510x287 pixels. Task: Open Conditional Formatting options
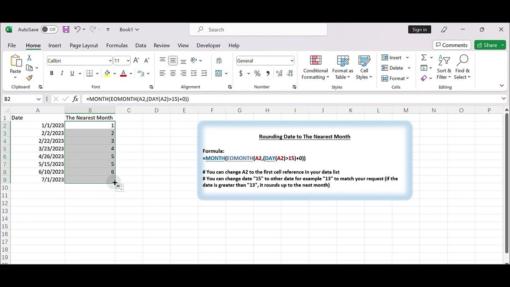coord(315,67)
